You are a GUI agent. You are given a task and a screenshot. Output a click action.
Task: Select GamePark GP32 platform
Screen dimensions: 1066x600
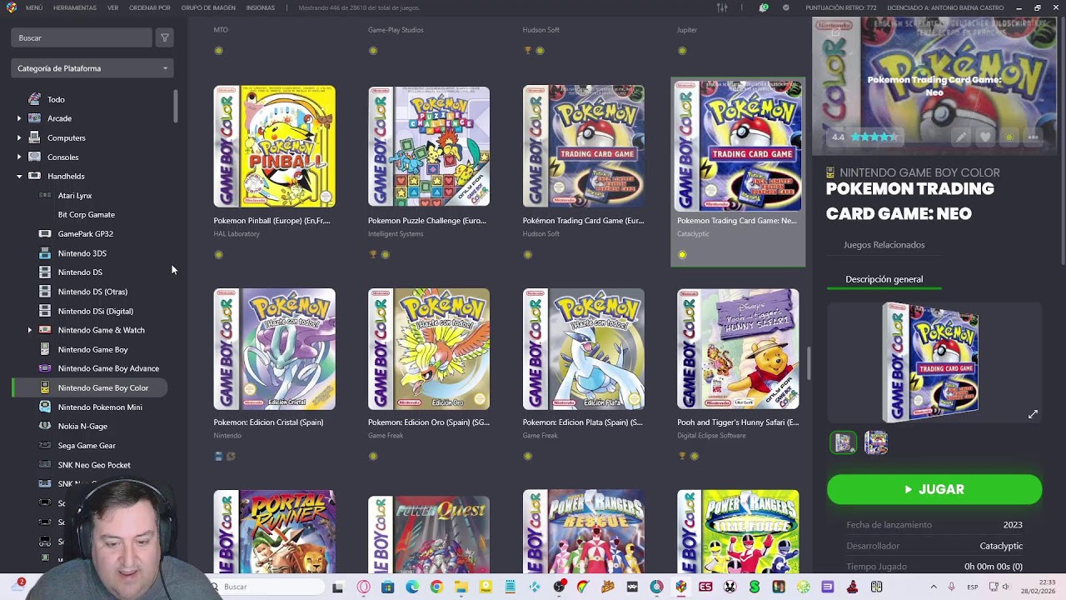pos(86,234)
